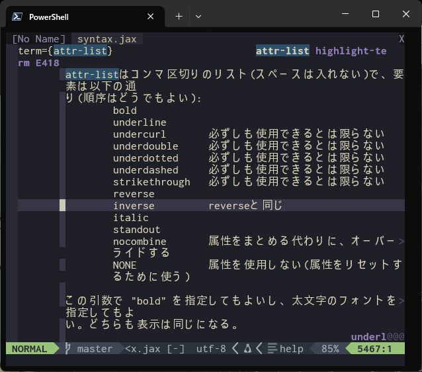
Task: Select the syntax.jax vim tab
Action: tap(106, 39)
